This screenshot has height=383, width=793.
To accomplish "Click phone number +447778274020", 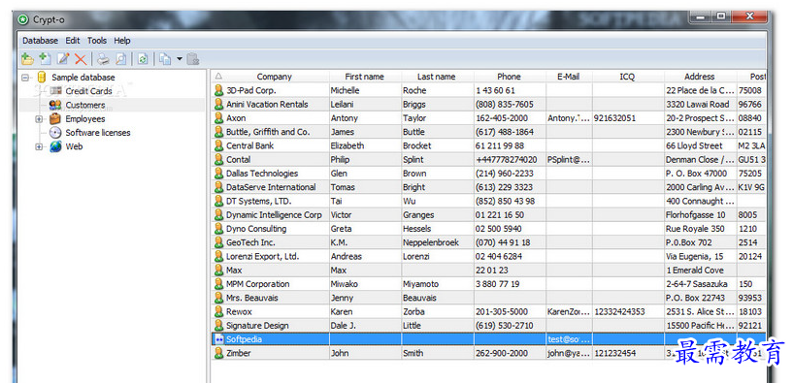I will click(x=507, y=159).
